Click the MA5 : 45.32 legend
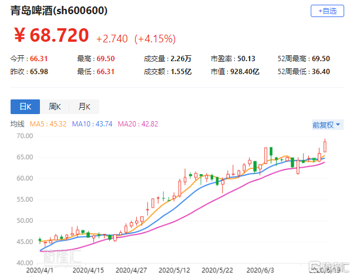 tap(48, 124)
